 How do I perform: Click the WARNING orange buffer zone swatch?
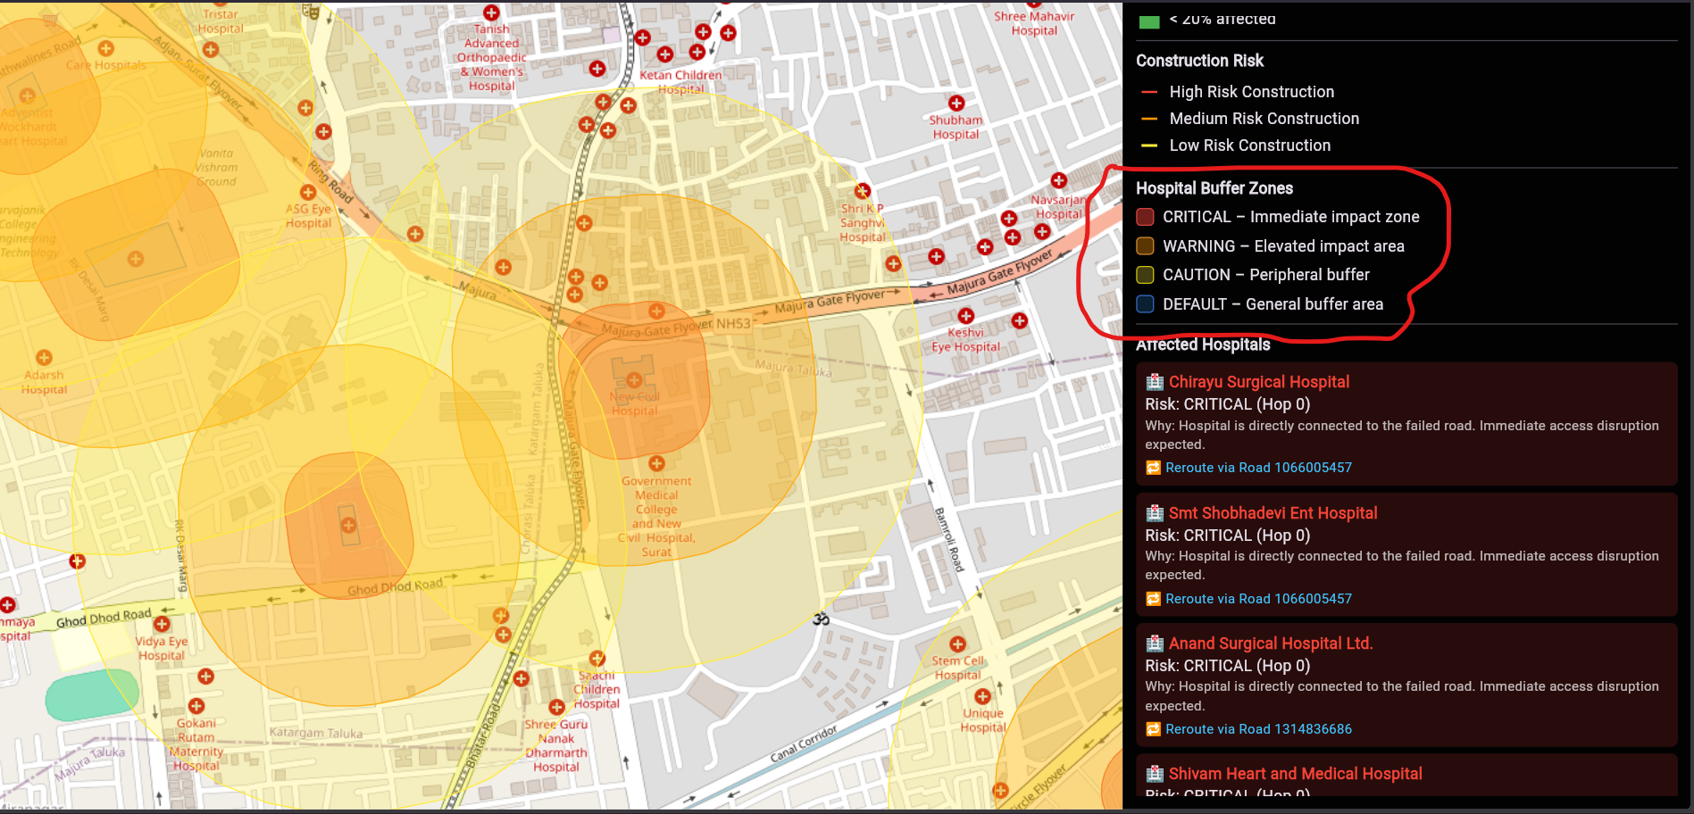pyautogui.click(x=1145, y=245)
